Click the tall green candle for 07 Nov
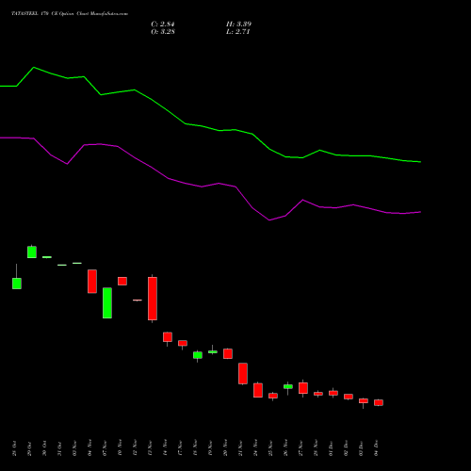471x471 pixels. coord(107,303)
